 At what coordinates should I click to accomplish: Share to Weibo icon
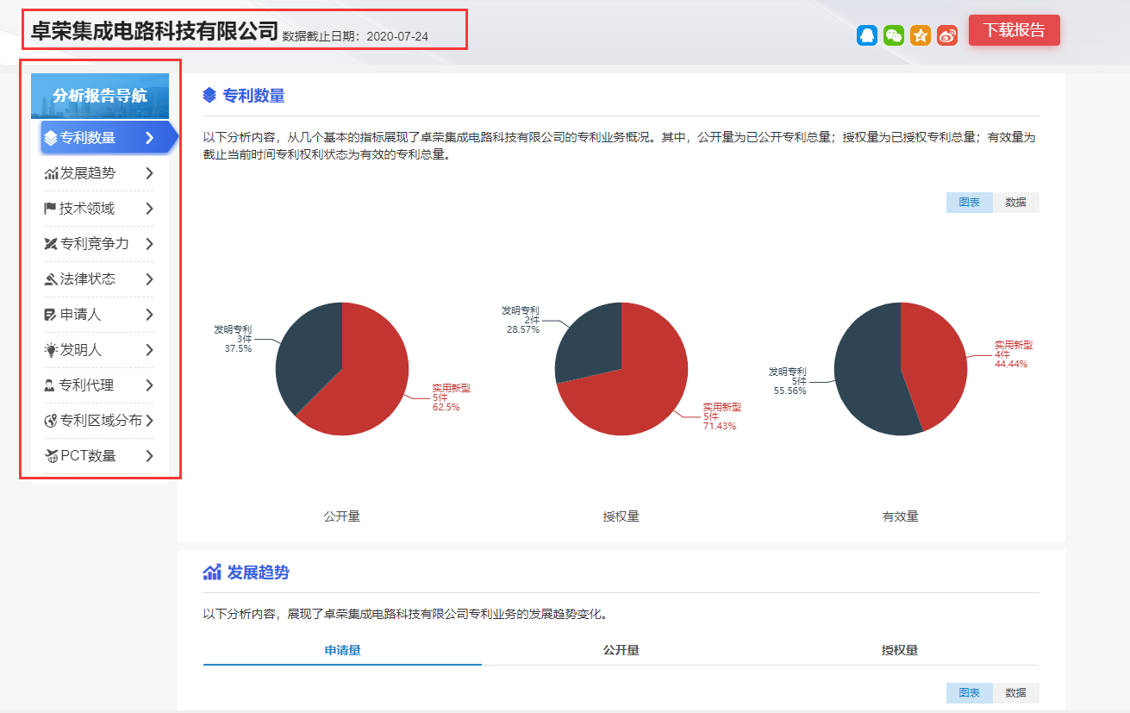(947, 35)
